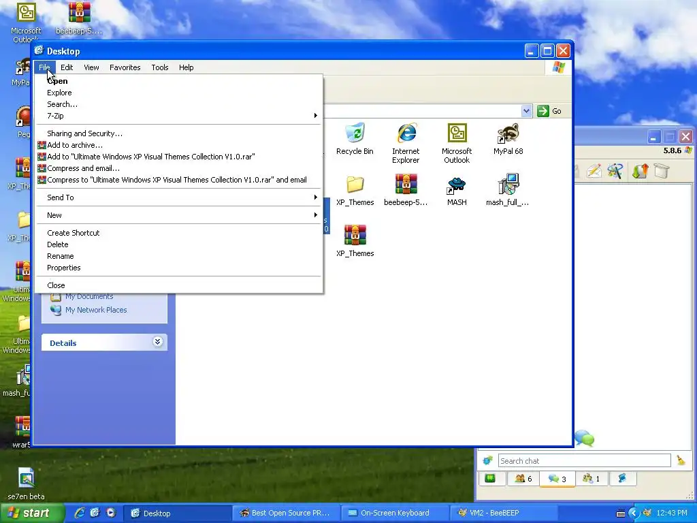Select Compress and email... menu entry

[179, 168]
